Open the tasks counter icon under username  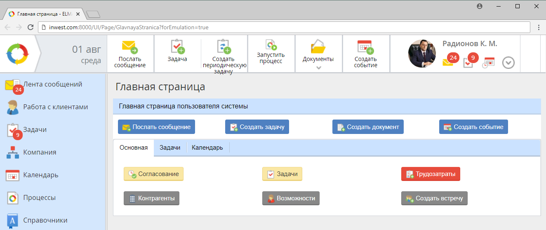click(468, 62)
